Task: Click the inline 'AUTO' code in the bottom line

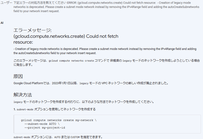Action: click(57, 137)
